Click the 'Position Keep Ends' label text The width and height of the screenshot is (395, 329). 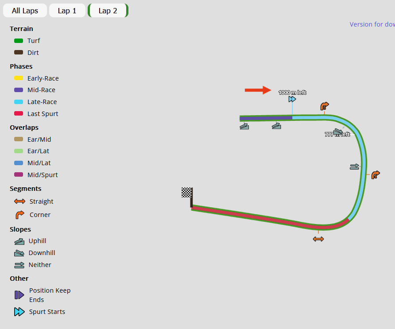pyautogui.click(x=50, y=295)
